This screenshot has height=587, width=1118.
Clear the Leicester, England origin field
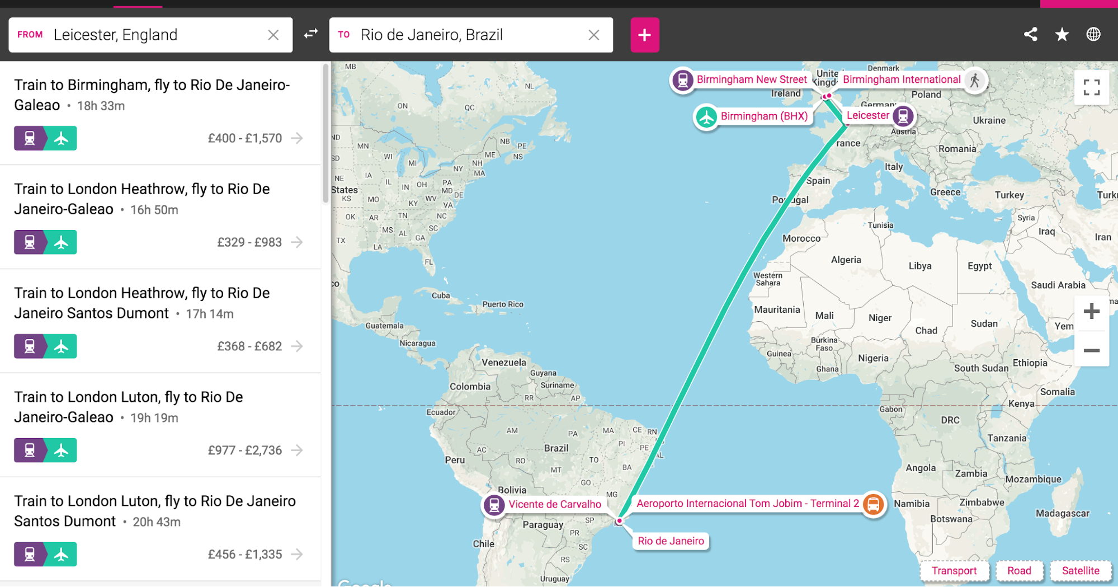point(273,35)
